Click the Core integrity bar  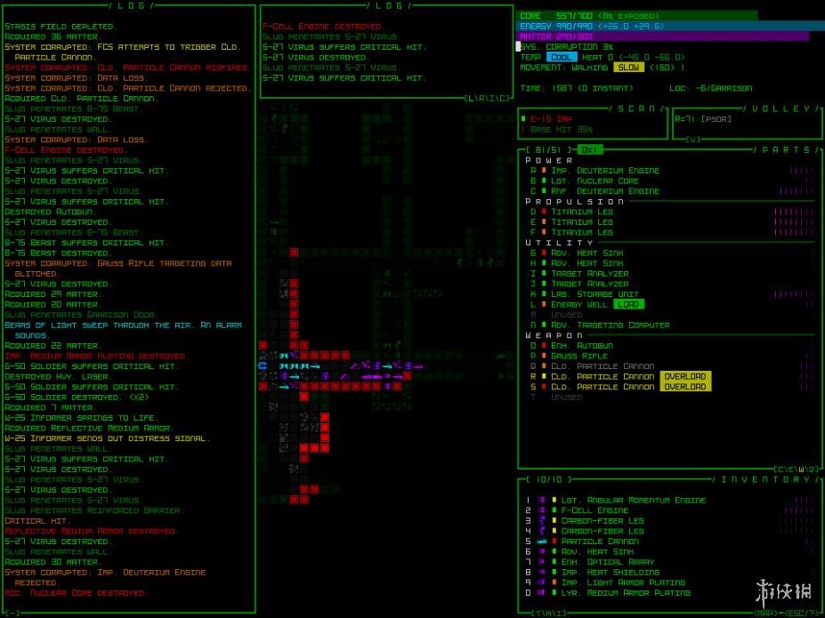coord(637,16)
